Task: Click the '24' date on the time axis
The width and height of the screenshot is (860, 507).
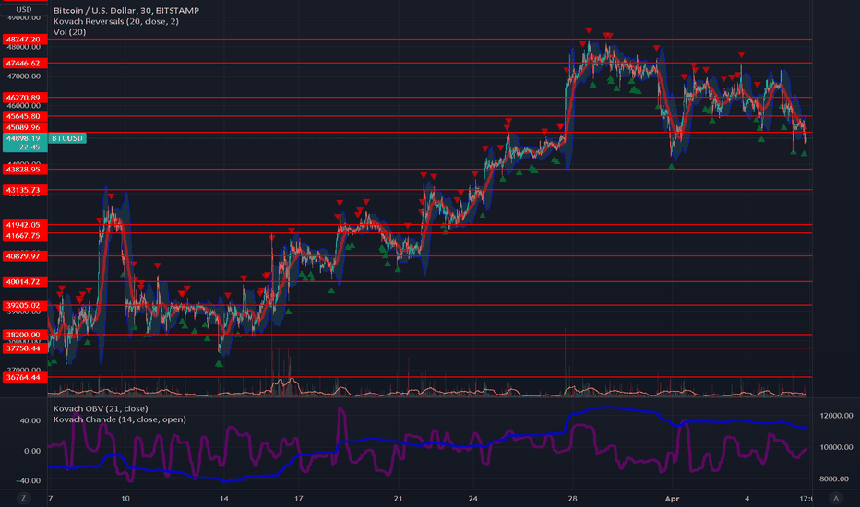Action: [x=472, y=498]
